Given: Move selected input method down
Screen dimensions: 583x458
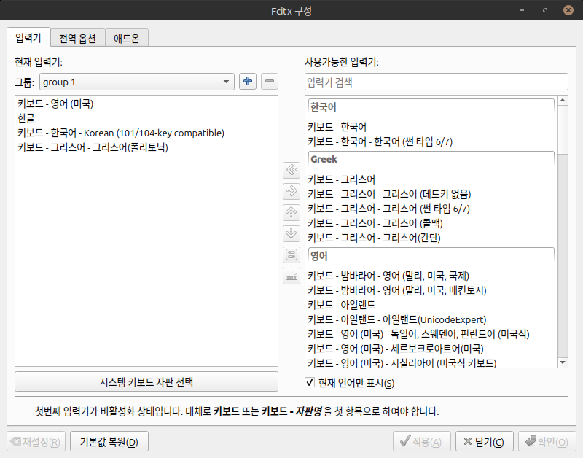Looking at the screenshot, I should [x=291, y=233].
